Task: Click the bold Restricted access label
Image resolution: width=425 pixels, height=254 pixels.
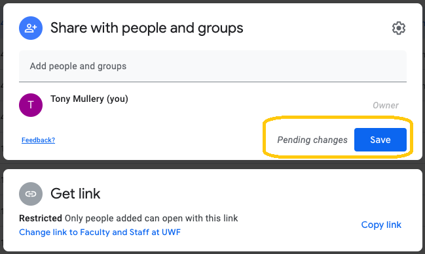Action: pyautogui.click(x=41, y=218)
